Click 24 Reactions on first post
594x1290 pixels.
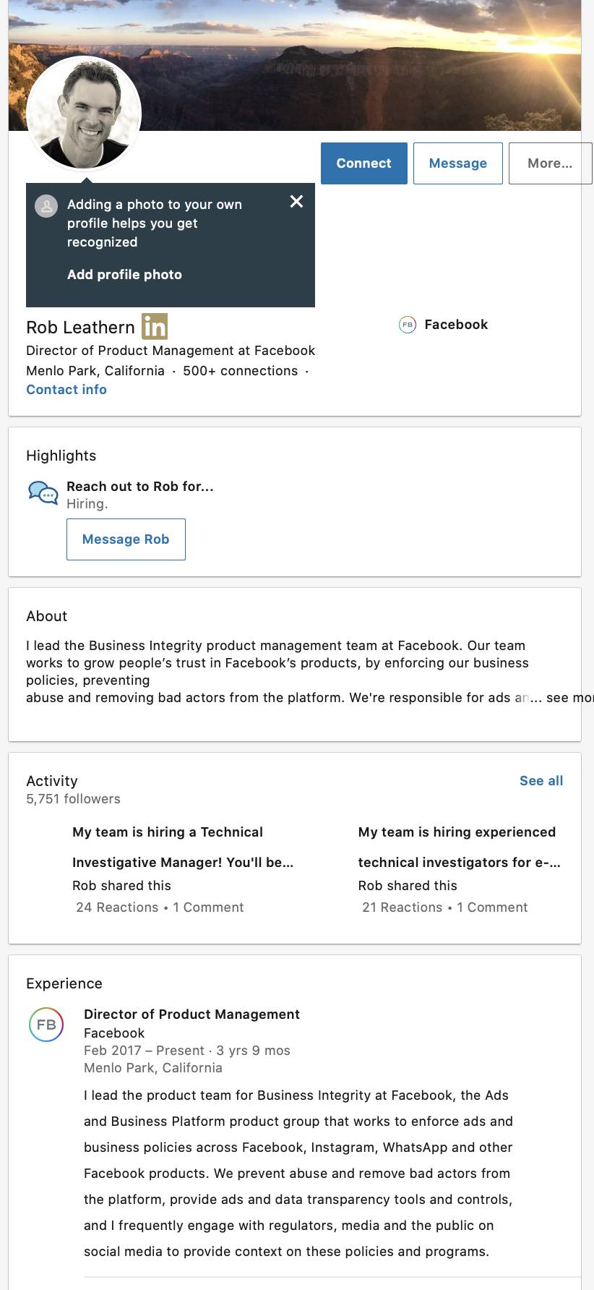coord(117,907)
